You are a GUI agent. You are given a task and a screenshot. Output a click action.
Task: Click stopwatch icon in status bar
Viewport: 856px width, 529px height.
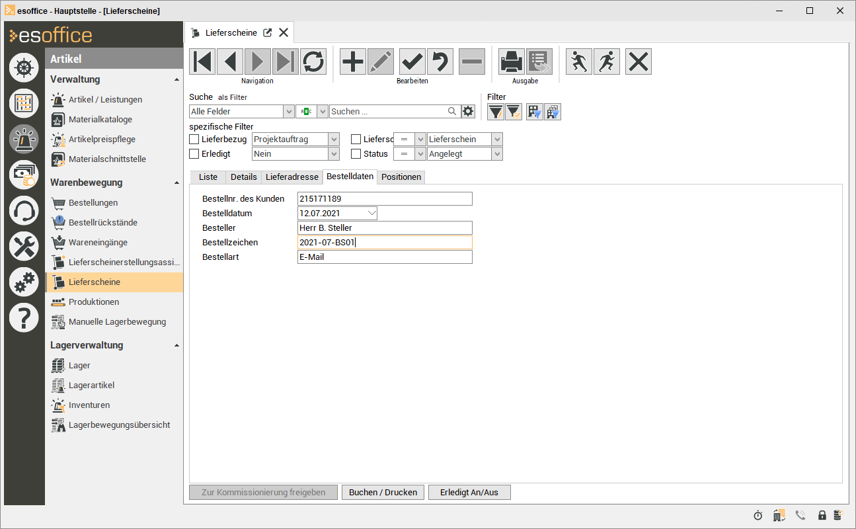click(758, 515)
